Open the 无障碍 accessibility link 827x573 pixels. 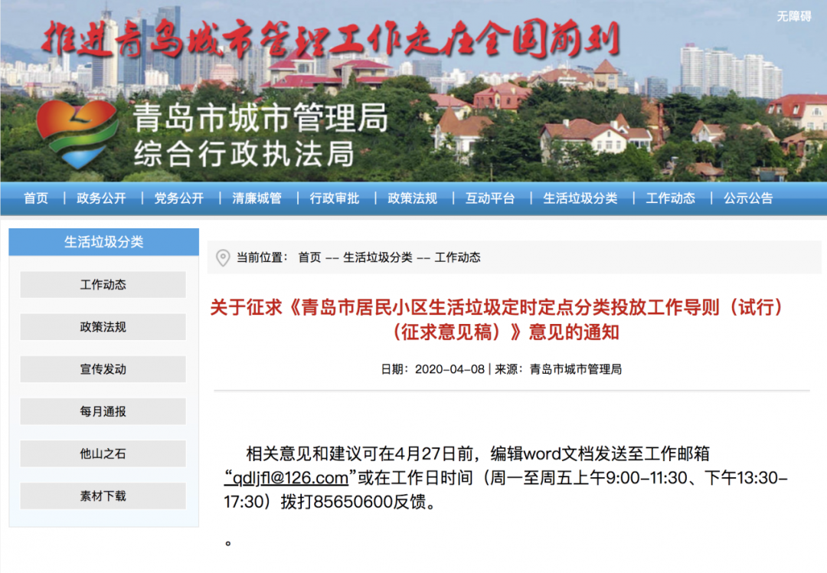[x=794, y=16]
